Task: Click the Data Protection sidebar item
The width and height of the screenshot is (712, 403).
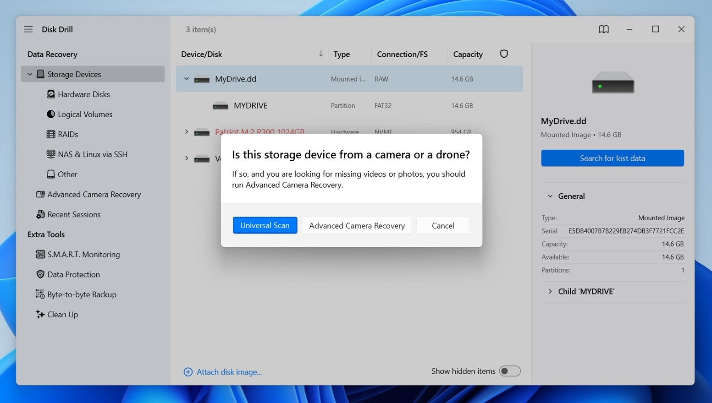Action: (x=73, y=274)
